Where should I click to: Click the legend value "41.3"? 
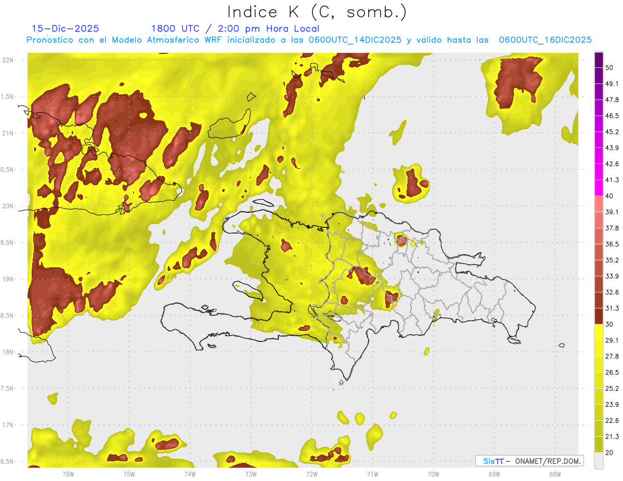(x=612, y=180)
